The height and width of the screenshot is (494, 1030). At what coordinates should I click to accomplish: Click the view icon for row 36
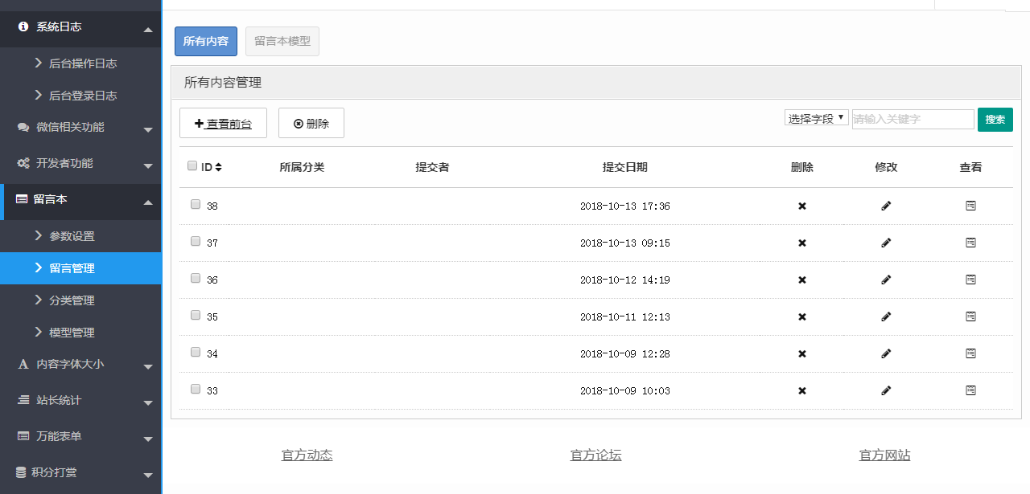coord(970,280)
